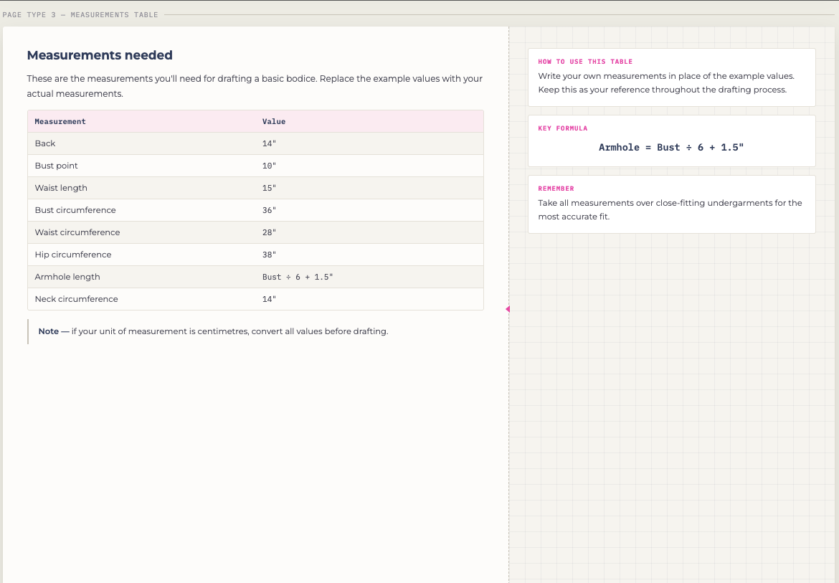Click the close-fitting undergarments reminder text
839x583 pixels.
pyautogui.click(x=670, y=209)
